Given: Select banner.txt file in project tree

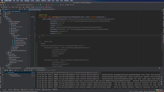Looking at the screenshot, I should [14, 63].
